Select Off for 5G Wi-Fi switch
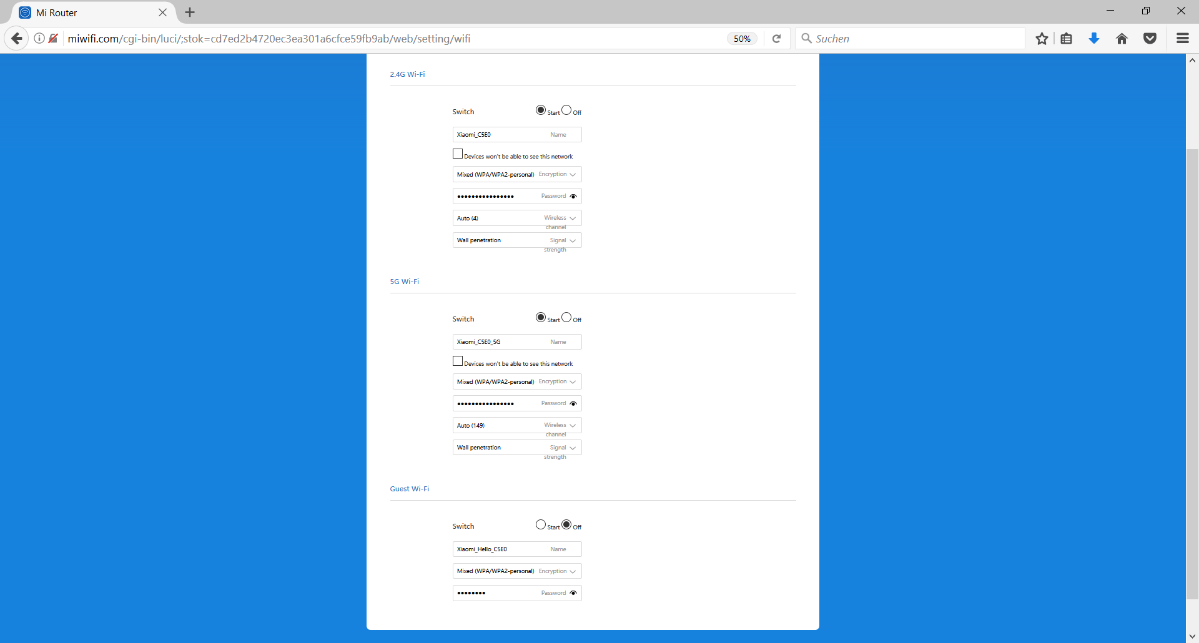This screenshot has height=643, width=1199. (x=566, y=317)
